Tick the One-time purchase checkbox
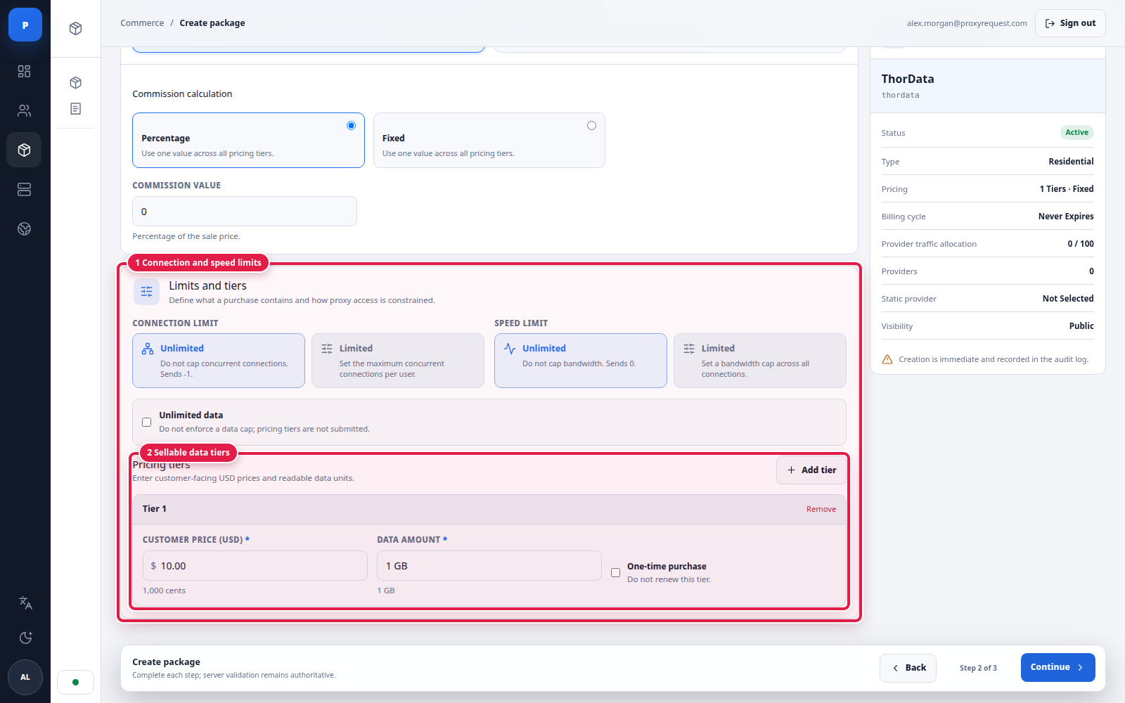This screenshot has width=1125, height=703. 615,573
